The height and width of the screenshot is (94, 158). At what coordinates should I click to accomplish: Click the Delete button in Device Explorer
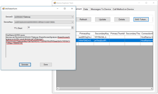pos(122,19)
